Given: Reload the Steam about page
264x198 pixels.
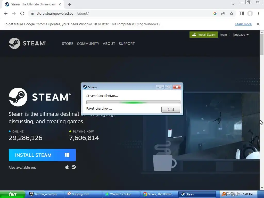Looking at the screenshot, I should [x=22, y=13].
